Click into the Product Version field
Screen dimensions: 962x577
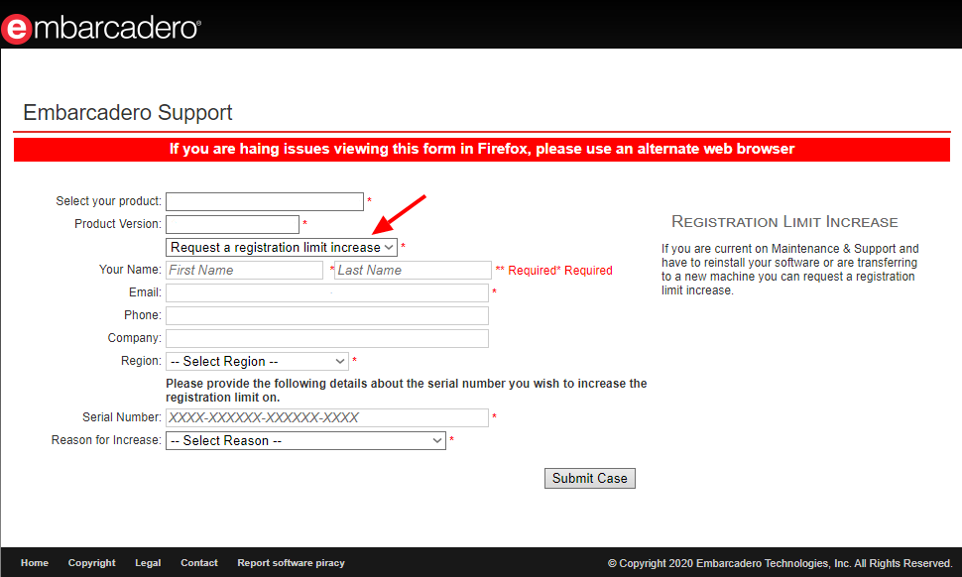(x=232, y=224)
